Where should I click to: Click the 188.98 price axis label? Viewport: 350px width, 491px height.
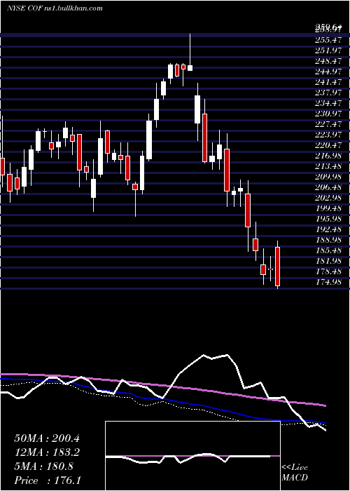[x=328, y=240]
